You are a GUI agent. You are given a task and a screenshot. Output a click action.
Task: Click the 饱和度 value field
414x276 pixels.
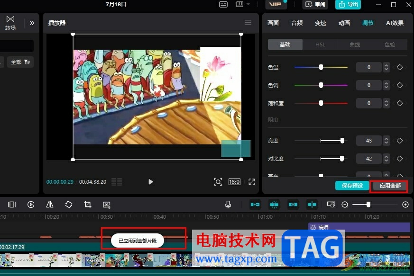click(x=369, y=103)
